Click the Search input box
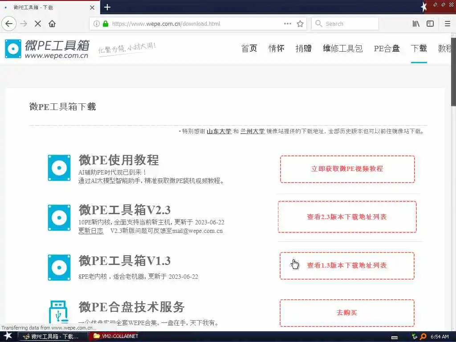Image resolution: width=456 pixels, height=342 pixels. point(345,24)
